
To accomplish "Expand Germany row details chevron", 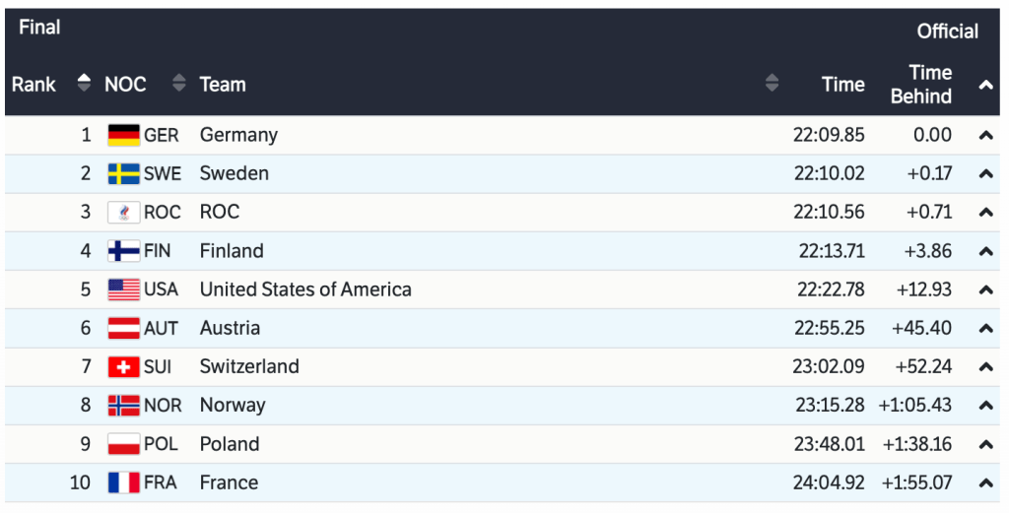I will pos(985,136).
